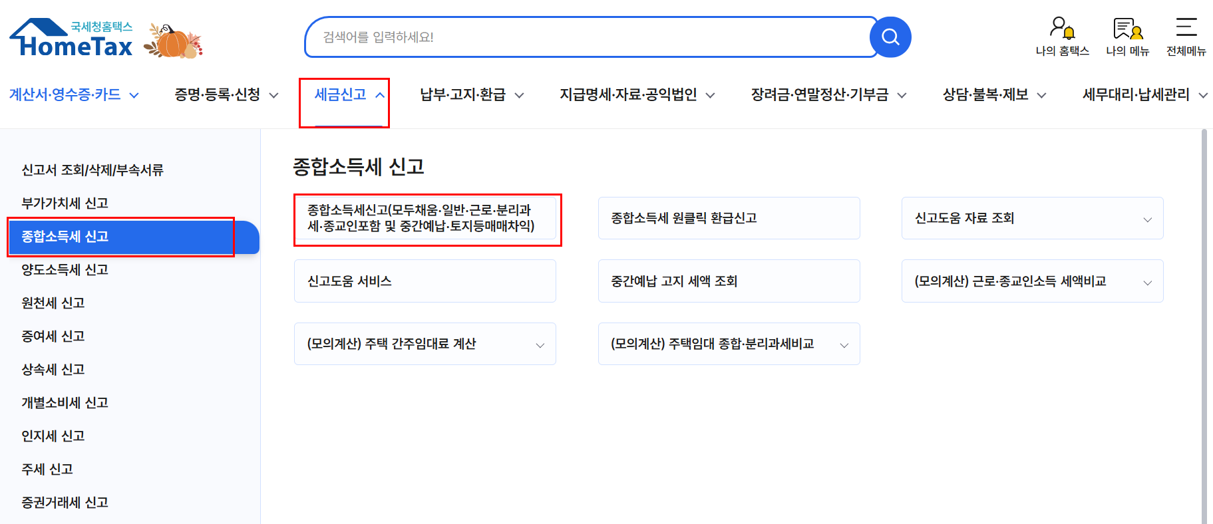Viewport: 1213px width, 524px height.
Task: Click the search magnifier button
Action: point(890,37)
